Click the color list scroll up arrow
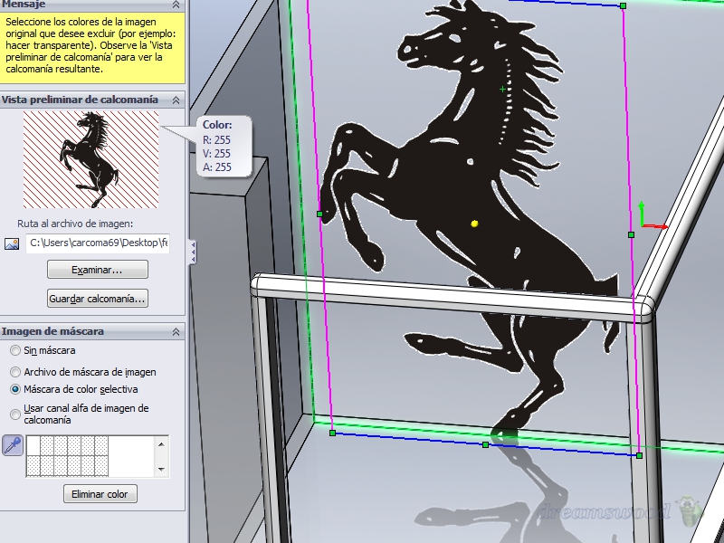 (x=161, y=444)
